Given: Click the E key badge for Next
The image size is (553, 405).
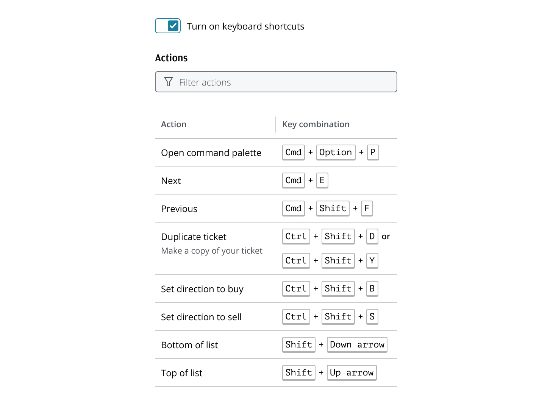Looking at the screenshot, I should (x=322, y=181).
